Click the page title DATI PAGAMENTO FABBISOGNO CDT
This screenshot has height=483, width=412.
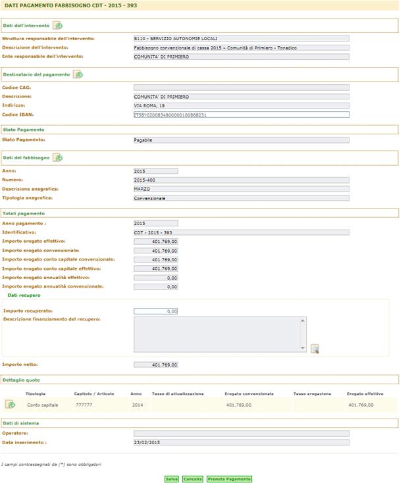(71, 5)
